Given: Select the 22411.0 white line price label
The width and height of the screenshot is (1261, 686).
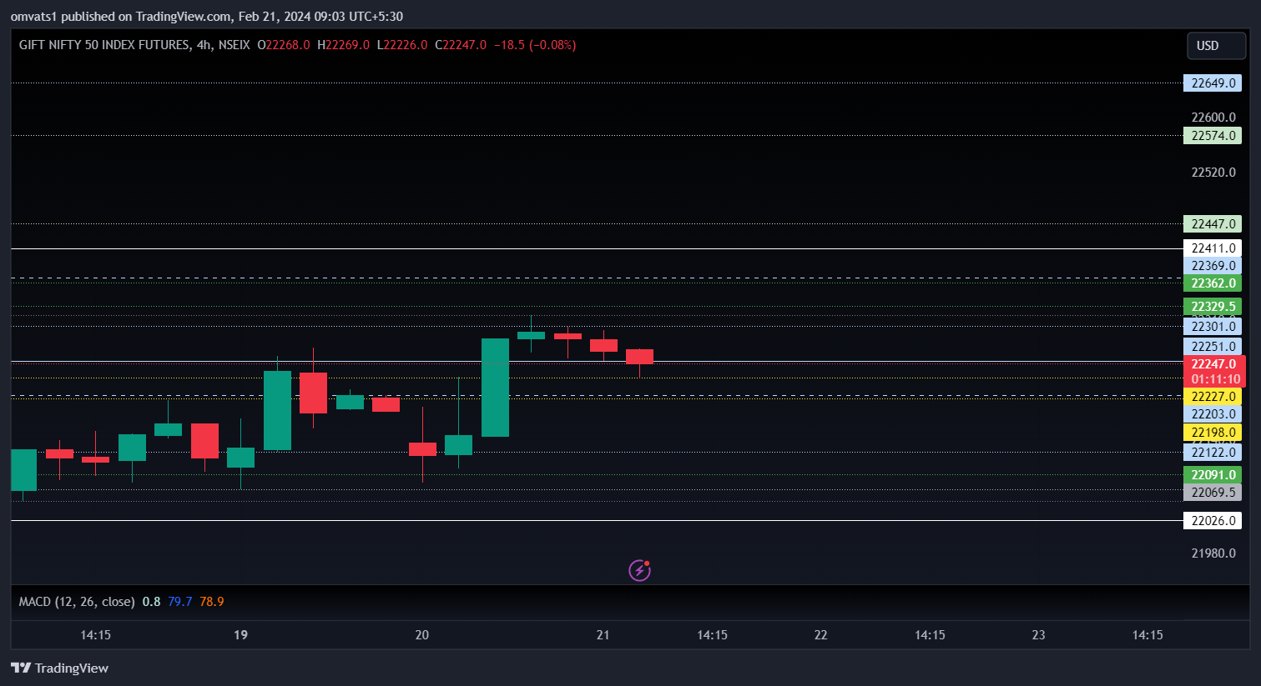Looking at the screenshot, I should [1213, 248].
